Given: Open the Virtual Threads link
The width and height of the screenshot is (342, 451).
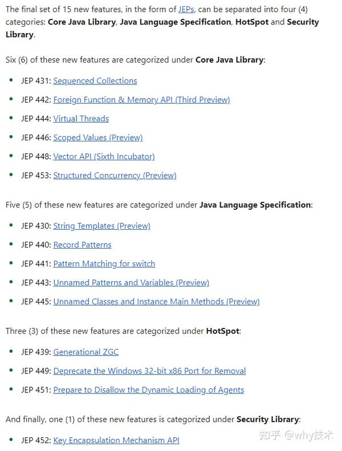Looking at the screenshot, I should coord(81,119).
